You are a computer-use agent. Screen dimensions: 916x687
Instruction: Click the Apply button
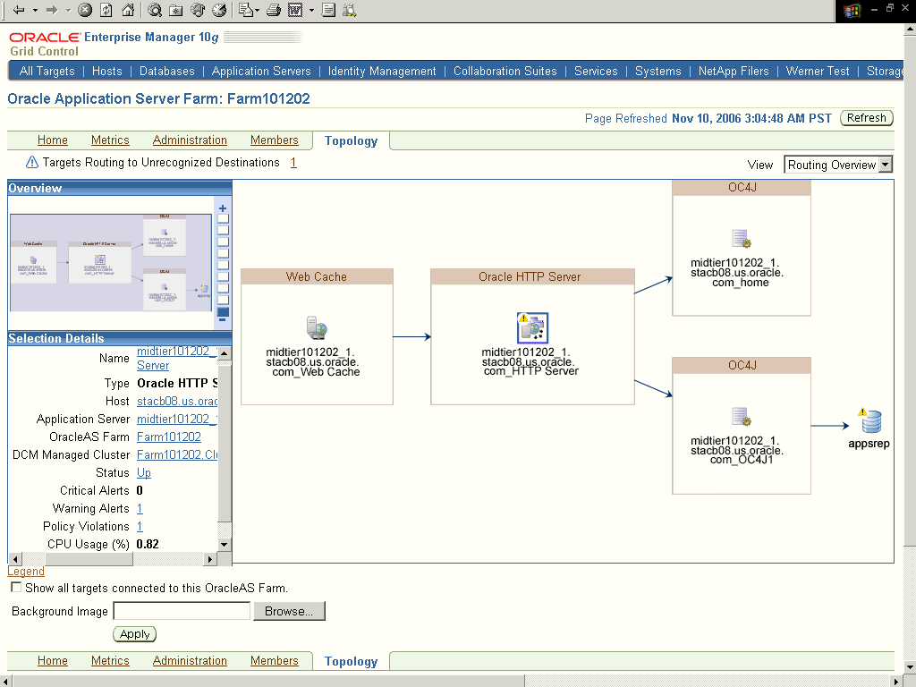click(134, 633)
